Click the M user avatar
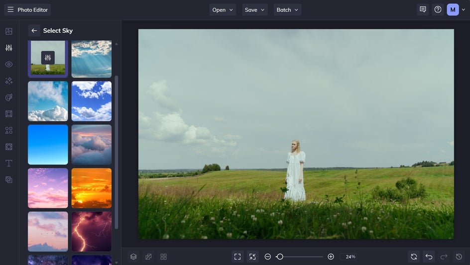The image size is (470, 265). [453, 9]
